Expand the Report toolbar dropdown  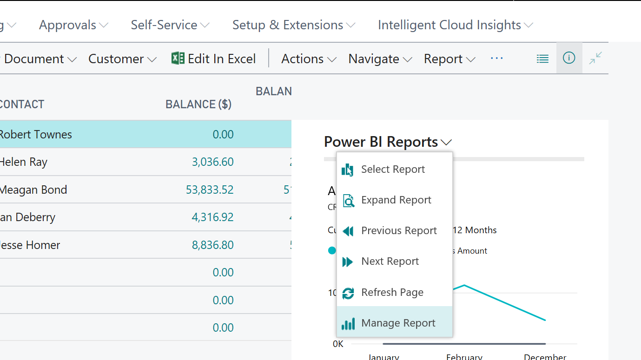(x=449, y=59)
